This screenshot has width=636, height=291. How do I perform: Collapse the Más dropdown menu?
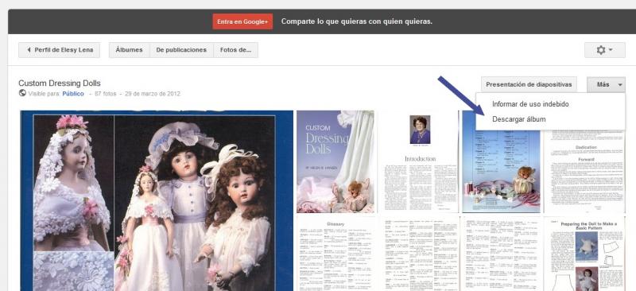pyautogui.click(x=606, y=84)
